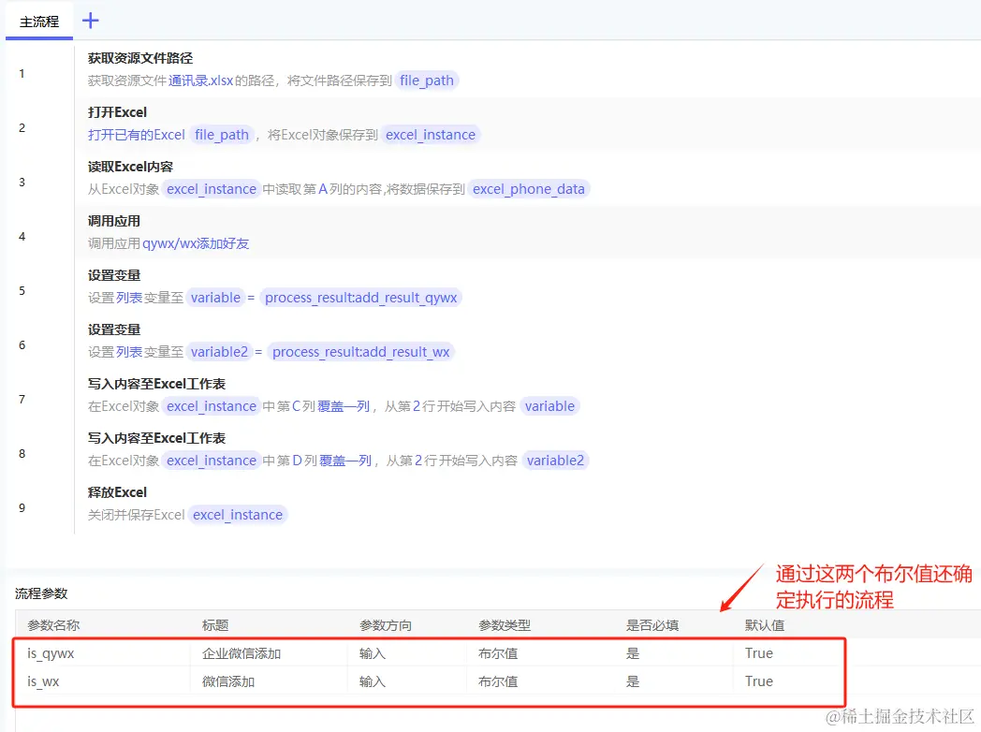The height and width of the screenshot is (732, 981).
Task: Click line number 5 in the gutter
Action: 22,291
